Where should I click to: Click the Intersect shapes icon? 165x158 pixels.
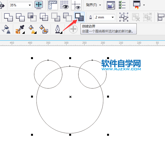tap(32, 17)
